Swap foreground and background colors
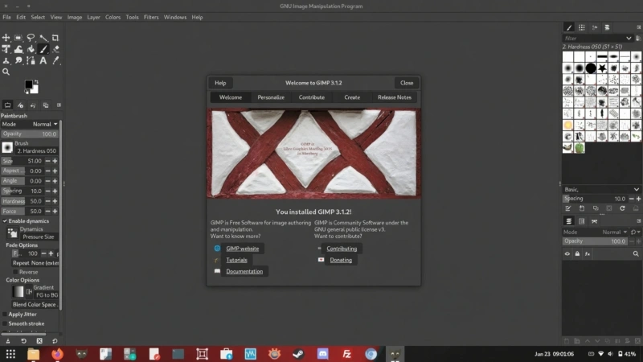The height and width of the screenshot is (362, 643). [36, 82]
